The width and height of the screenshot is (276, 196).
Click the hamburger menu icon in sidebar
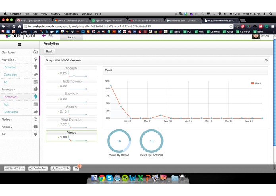click(19, 44)
